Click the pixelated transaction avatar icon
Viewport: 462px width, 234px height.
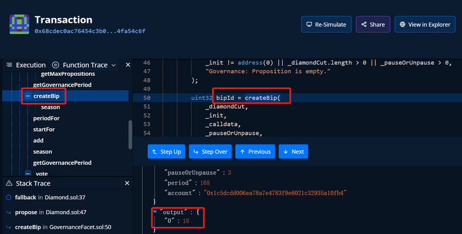click(19, 24)
